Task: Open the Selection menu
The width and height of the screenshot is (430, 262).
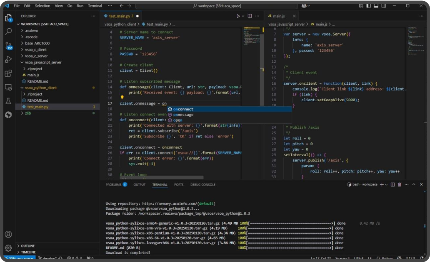Action: [42, 6]
